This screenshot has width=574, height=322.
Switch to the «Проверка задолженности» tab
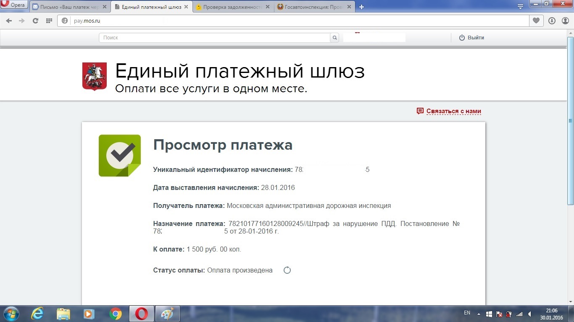233,7
